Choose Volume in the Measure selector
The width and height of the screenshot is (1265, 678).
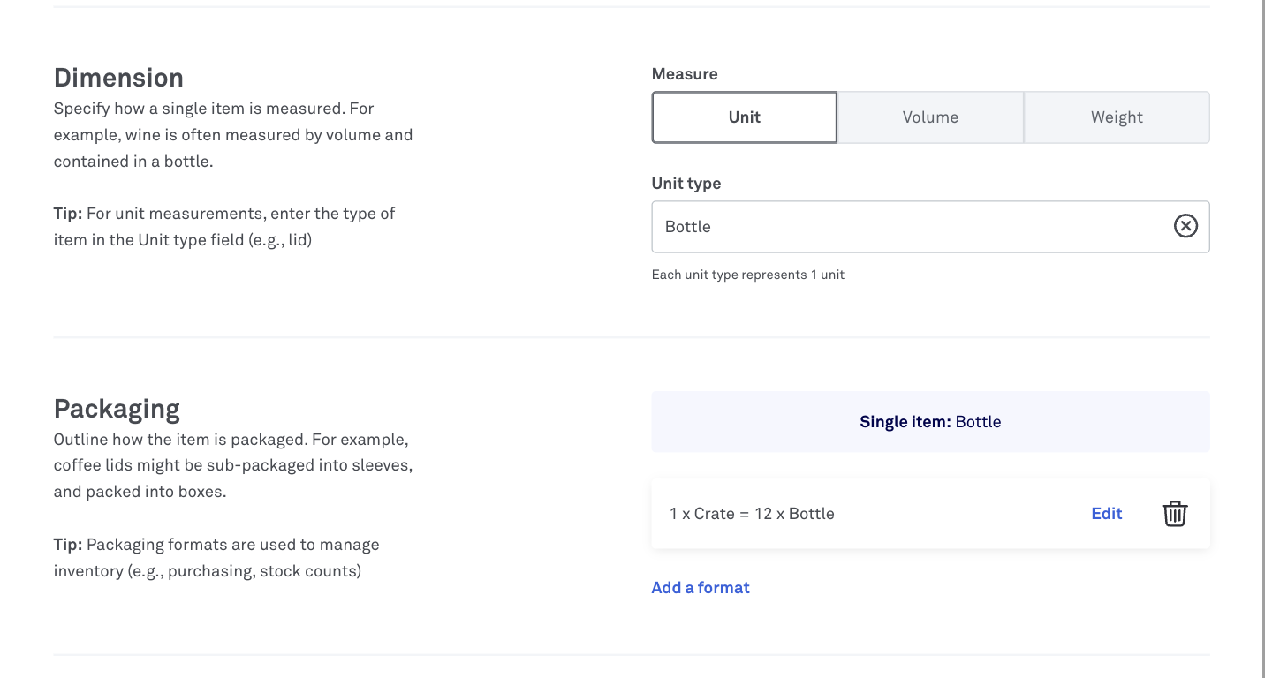930,117
